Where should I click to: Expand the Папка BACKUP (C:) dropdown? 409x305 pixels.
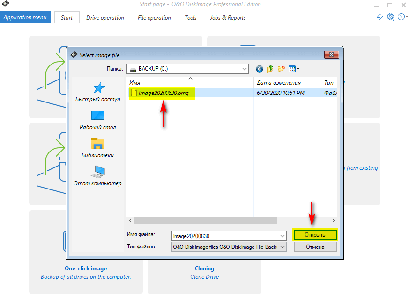click(x=245, y=69)
